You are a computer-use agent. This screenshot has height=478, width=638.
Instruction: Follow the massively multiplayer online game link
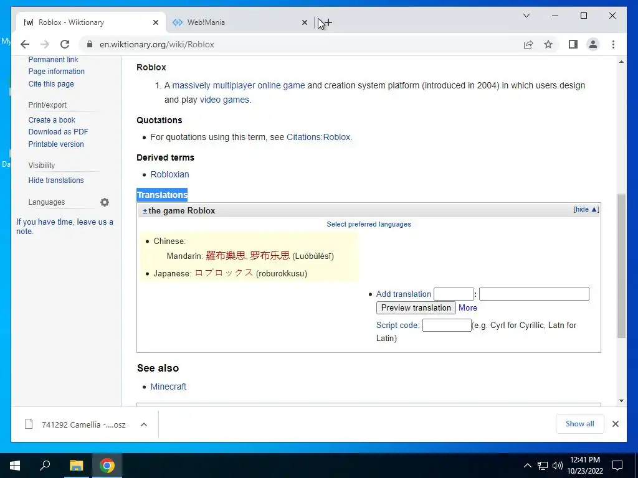click(239, 86)
